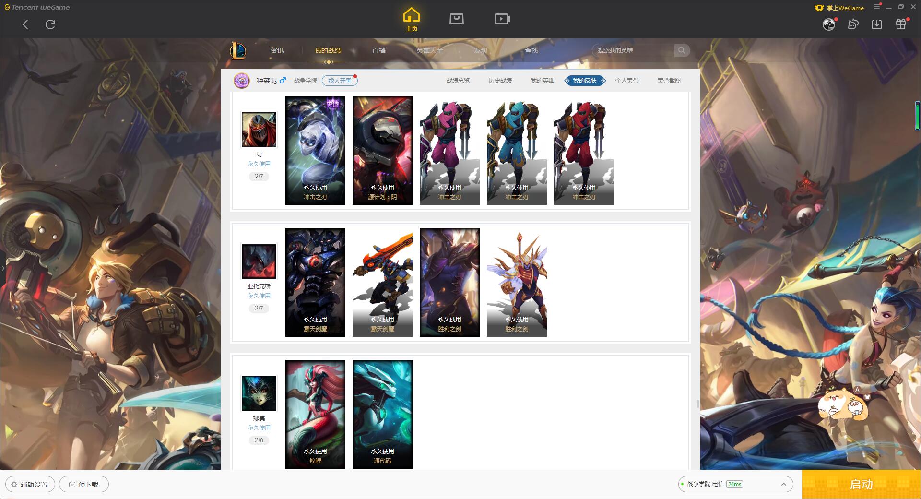Open the 种菜呢 profile avatar
The image size is (921, 499).
pos(242,81)
